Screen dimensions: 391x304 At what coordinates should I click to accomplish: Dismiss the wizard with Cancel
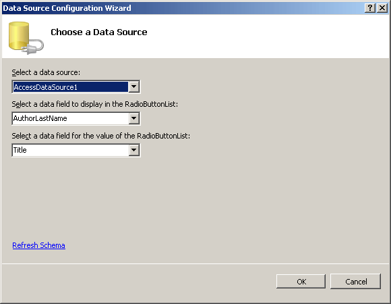(355, 282)
